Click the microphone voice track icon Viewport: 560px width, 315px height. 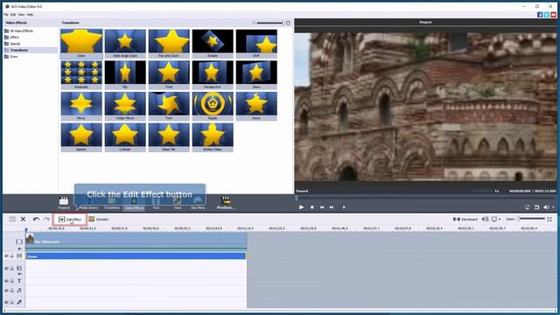pos(19,302)
